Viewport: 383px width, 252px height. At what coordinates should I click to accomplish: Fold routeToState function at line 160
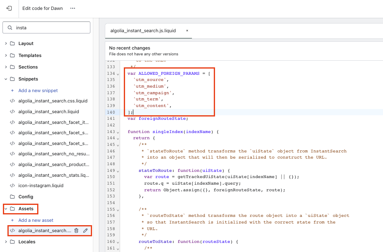pos(118,242)
